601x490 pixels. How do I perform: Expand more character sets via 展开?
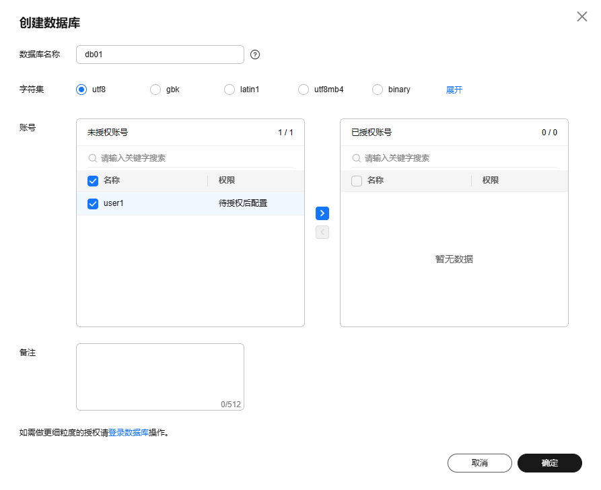(x=454, y=90)
